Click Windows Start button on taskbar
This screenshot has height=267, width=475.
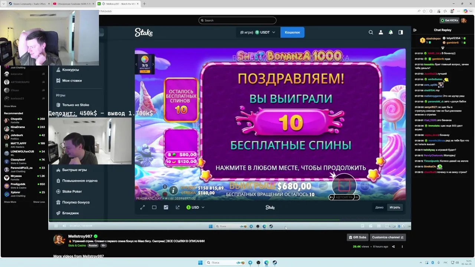click(x=200, y=263)
